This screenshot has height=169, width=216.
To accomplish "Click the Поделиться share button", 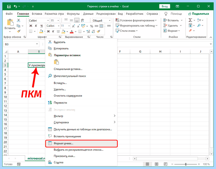I will tap(198, 14).
